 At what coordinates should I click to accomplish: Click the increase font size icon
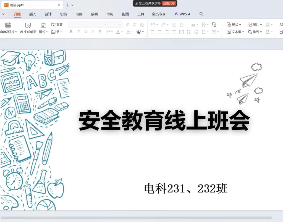[127, 25]
